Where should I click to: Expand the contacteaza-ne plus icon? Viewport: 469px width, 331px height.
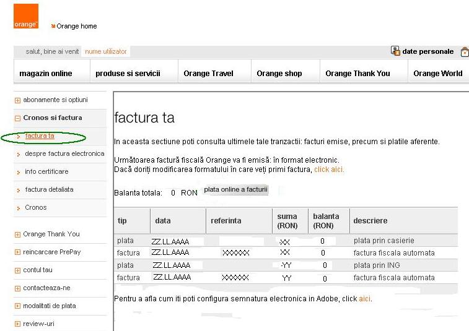click(17, 288)
